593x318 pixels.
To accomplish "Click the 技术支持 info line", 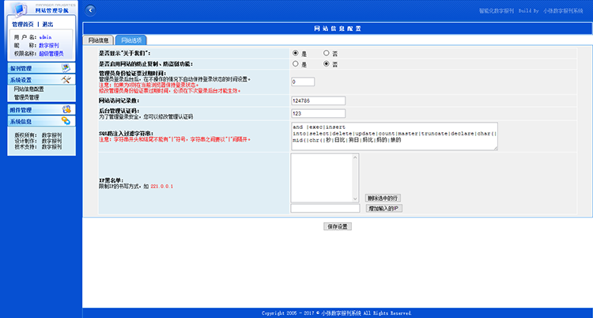I will point(38,147).
